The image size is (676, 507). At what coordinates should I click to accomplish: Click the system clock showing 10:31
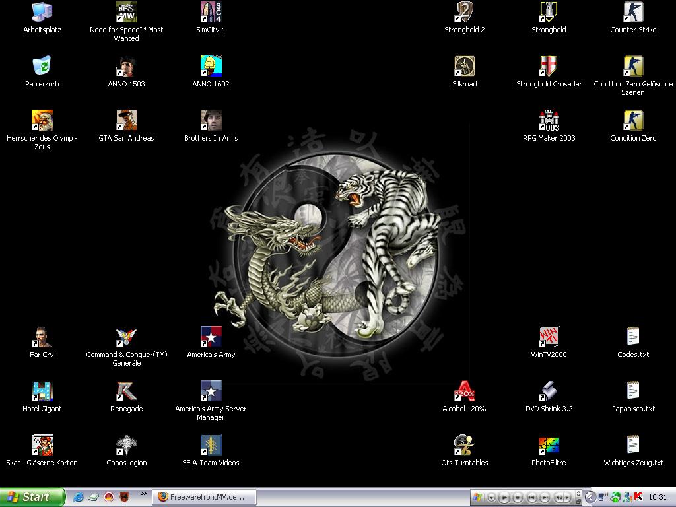tap(658, 497)
